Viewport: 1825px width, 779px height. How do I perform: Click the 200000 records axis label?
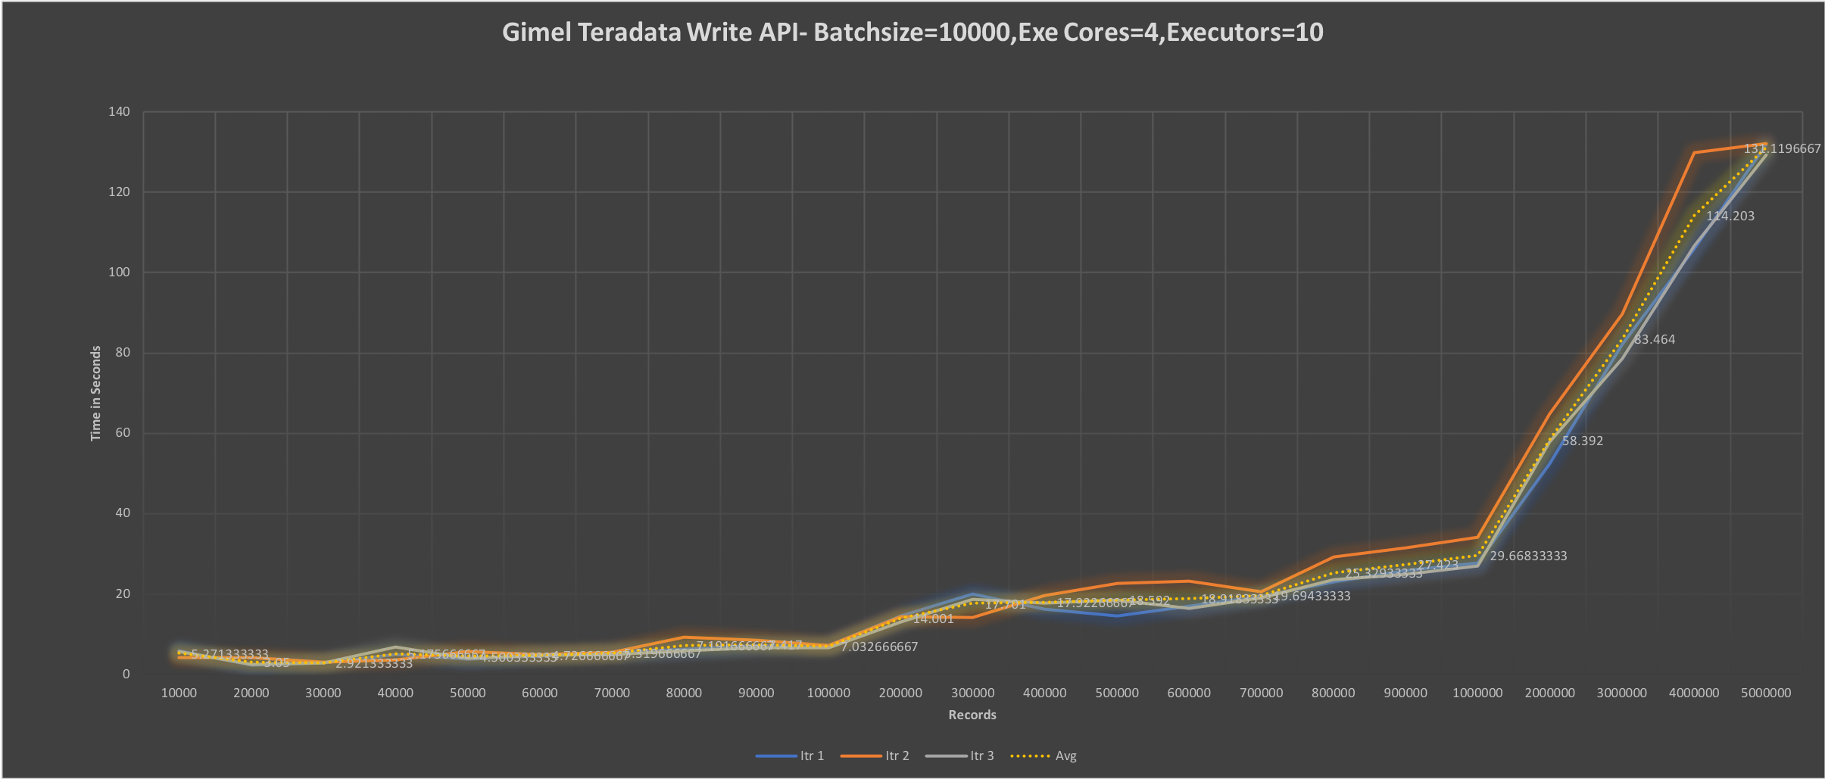tap(900, 693)
